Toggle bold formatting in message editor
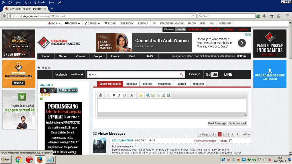The height and width of the screenshot is (164, 292). [x=114, y=95]
